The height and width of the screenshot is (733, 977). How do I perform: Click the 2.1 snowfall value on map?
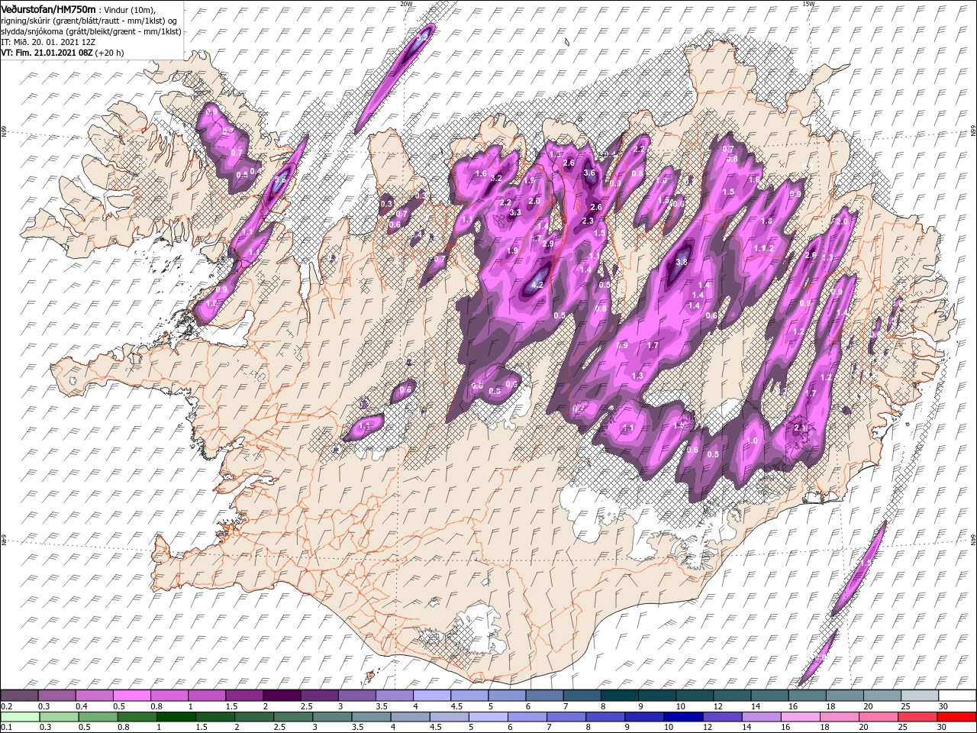point(799,428)
